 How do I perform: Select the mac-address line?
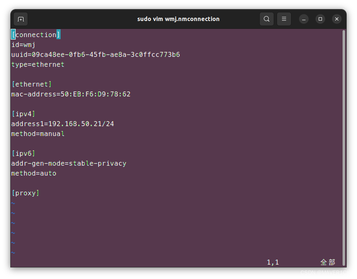70,94
